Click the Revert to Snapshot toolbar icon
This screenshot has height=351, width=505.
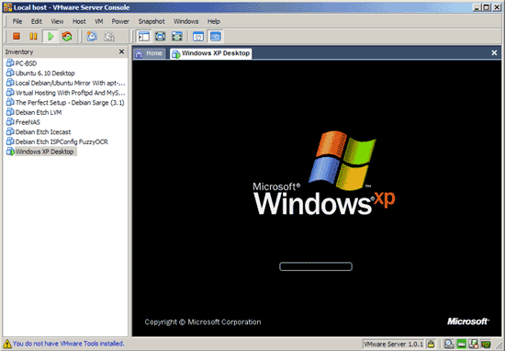109,36
